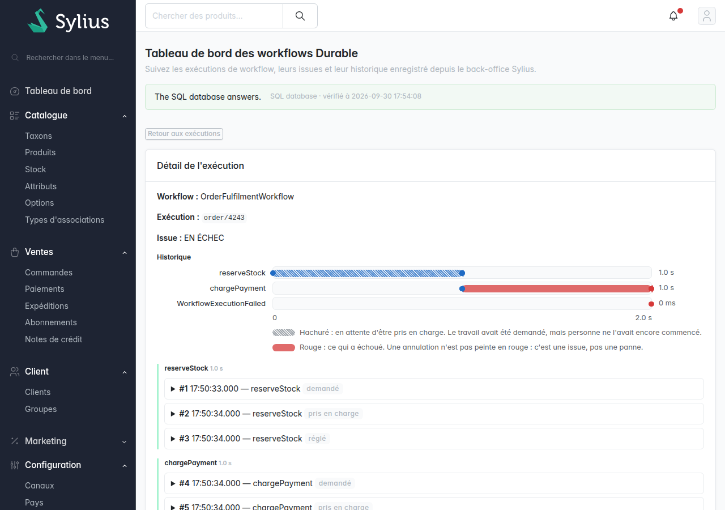The height and width of the screenshot is (510, 725).
Task: Click the red legend swatch
Action: click(284, 347)
